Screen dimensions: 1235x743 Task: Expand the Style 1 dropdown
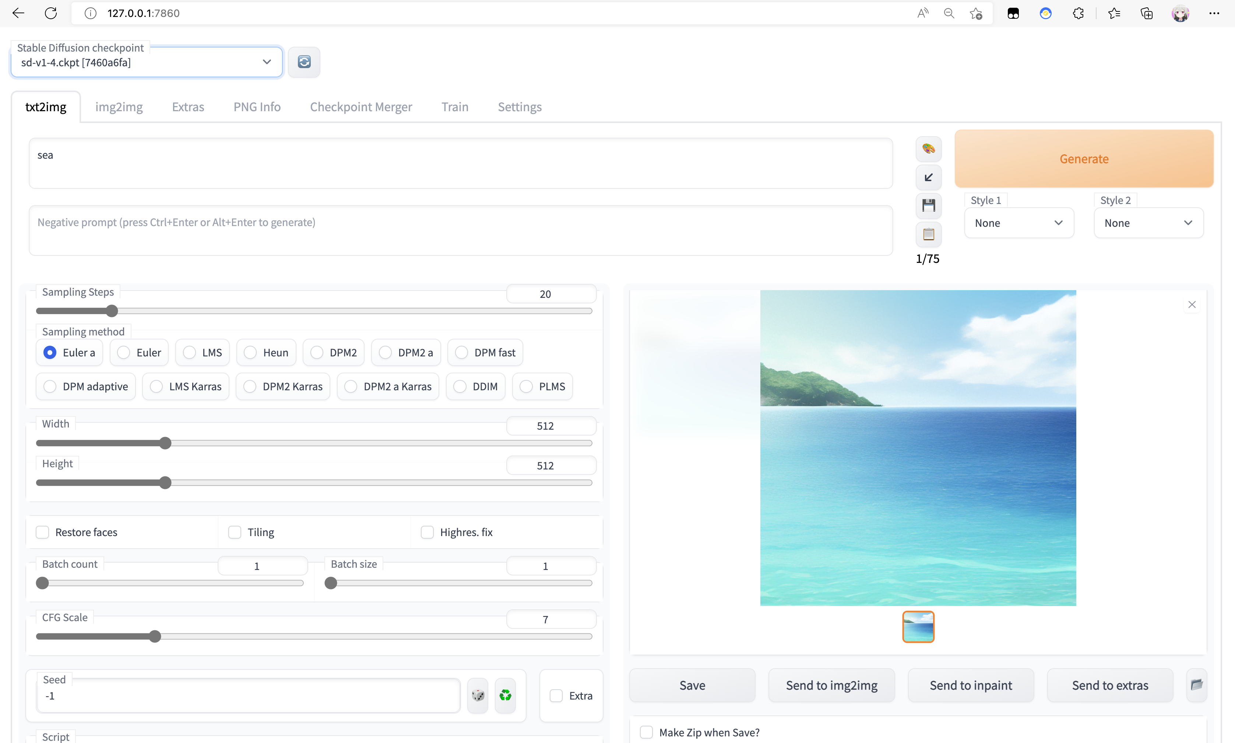(x=1018, y=223)
